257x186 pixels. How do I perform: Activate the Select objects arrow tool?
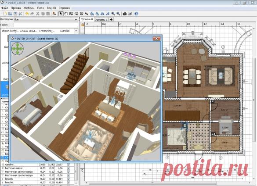click(61, 14)
